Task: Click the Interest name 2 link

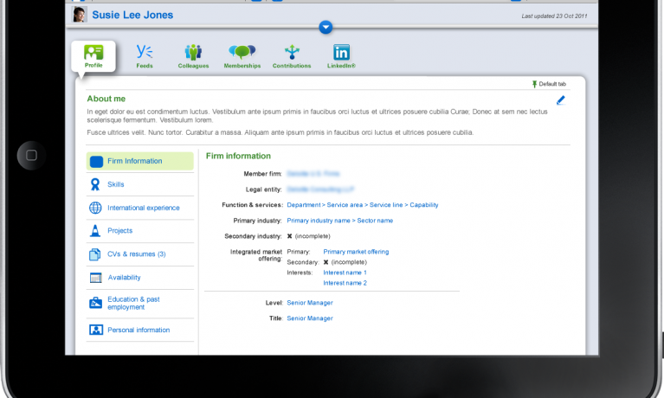Action: pos(345,283)
